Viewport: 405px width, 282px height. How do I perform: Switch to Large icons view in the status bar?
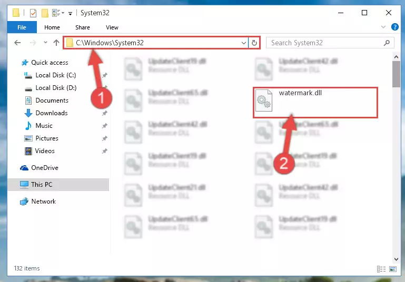pyautogui.click(x=393, y=269)
